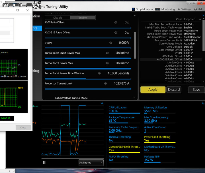
Task: Click info icon next to Turbo Boost Power Max
Action: pos(107,63)
